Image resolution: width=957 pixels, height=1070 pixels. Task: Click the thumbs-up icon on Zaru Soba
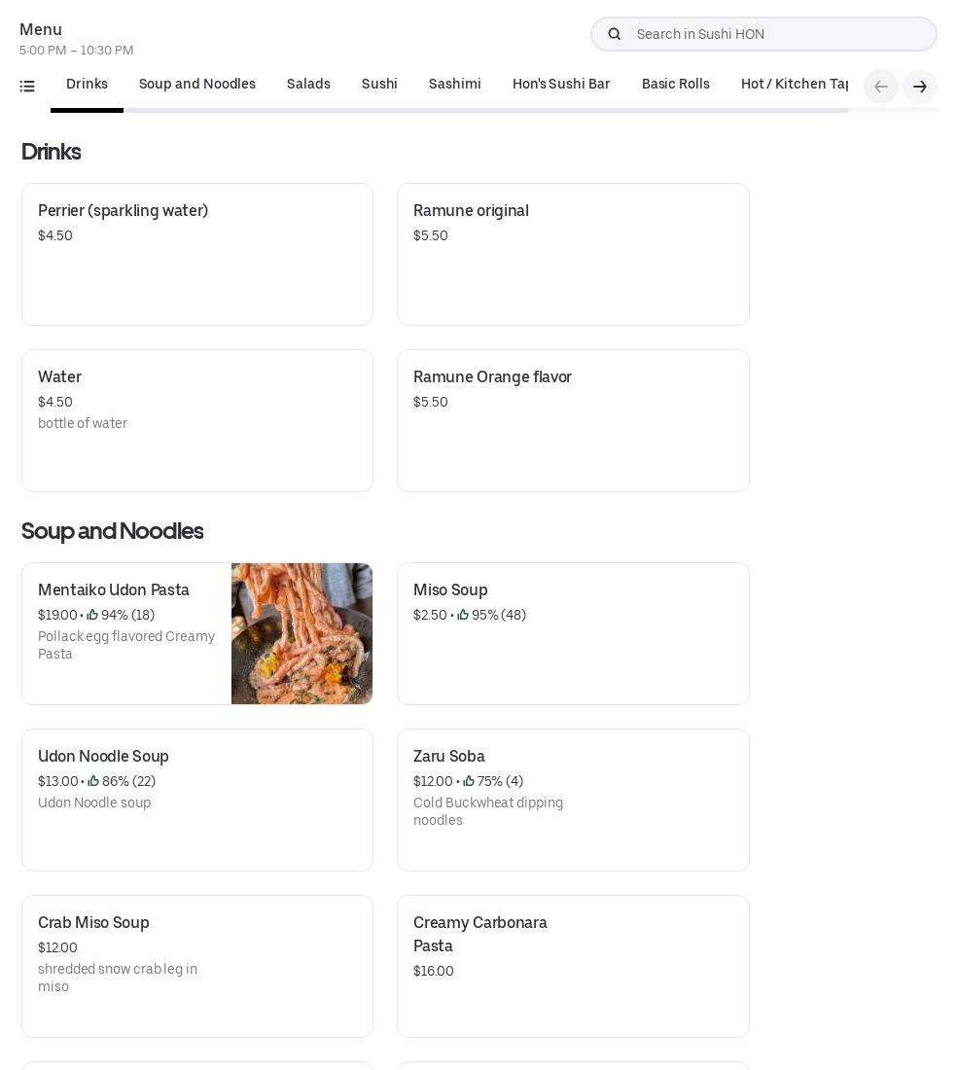[x=469, y=781]
